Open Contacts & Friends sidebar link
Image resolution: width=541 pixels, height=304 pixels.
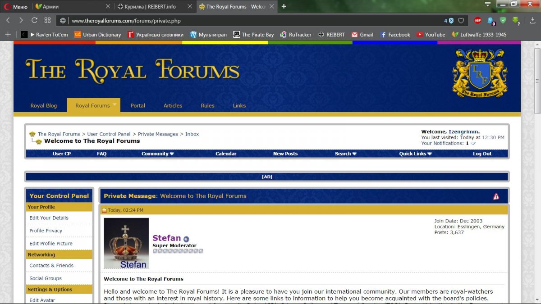click(51, 266)
